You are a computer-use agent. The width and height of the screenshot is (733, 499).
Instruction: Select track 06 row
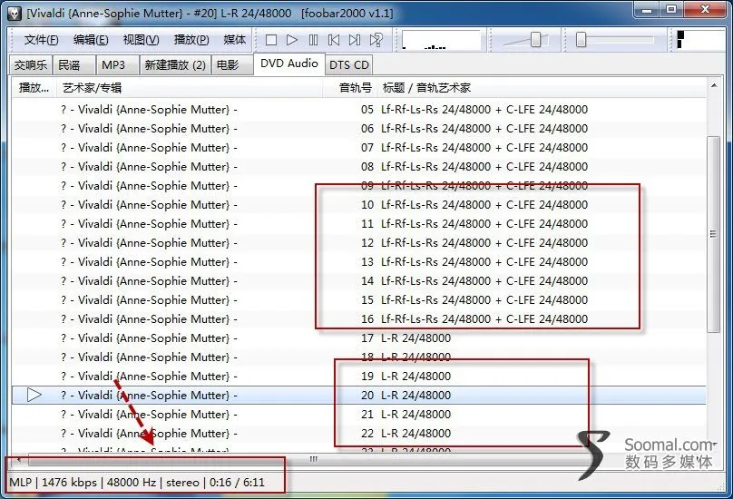click(359, 129)
